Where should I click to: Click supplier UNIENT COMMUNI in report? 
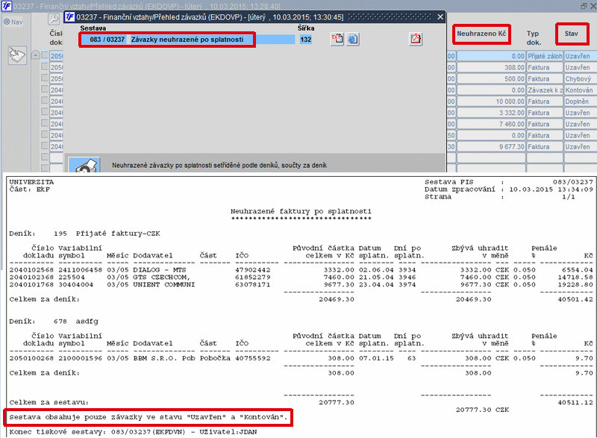(163, 284)
